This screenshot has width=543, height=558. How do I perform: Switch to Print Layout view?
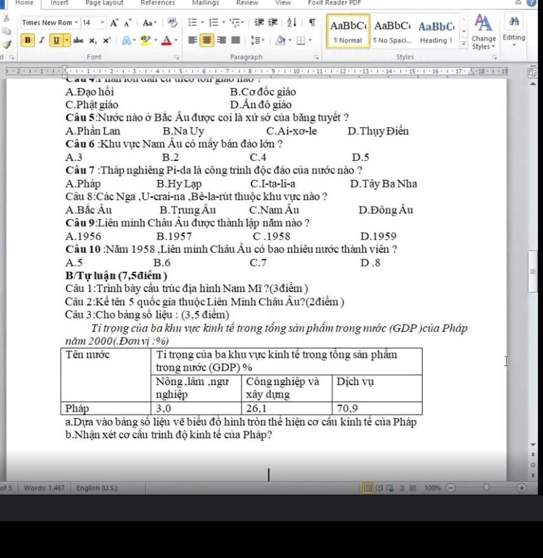(x=368, y=488)
